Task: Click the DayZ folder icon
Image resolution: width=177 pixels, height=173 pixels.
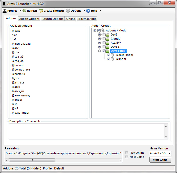Action: pyautogui.click(x=107, y=35)
